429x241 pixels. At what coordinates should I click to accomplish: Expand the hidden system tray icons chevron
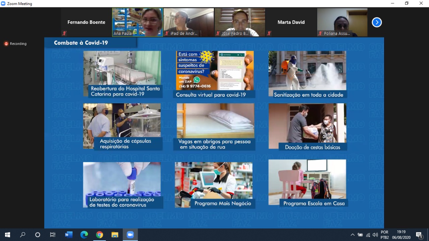point(353,235)
